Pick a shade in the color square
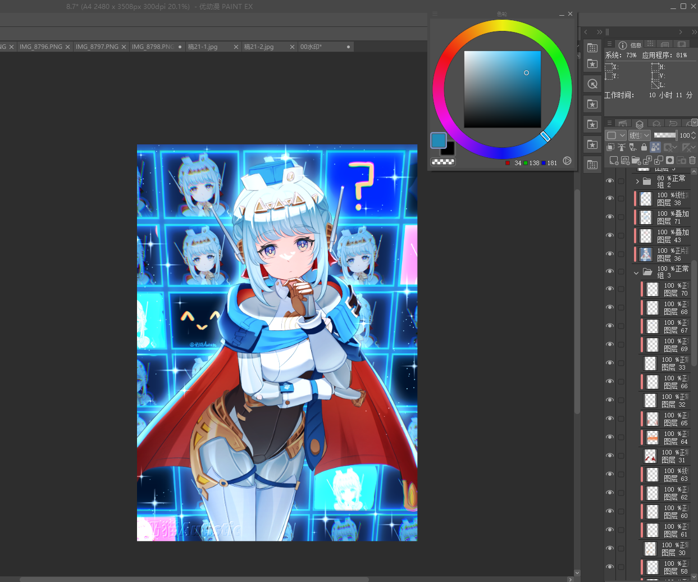This screenshot has height=582, width=698. 503,89
